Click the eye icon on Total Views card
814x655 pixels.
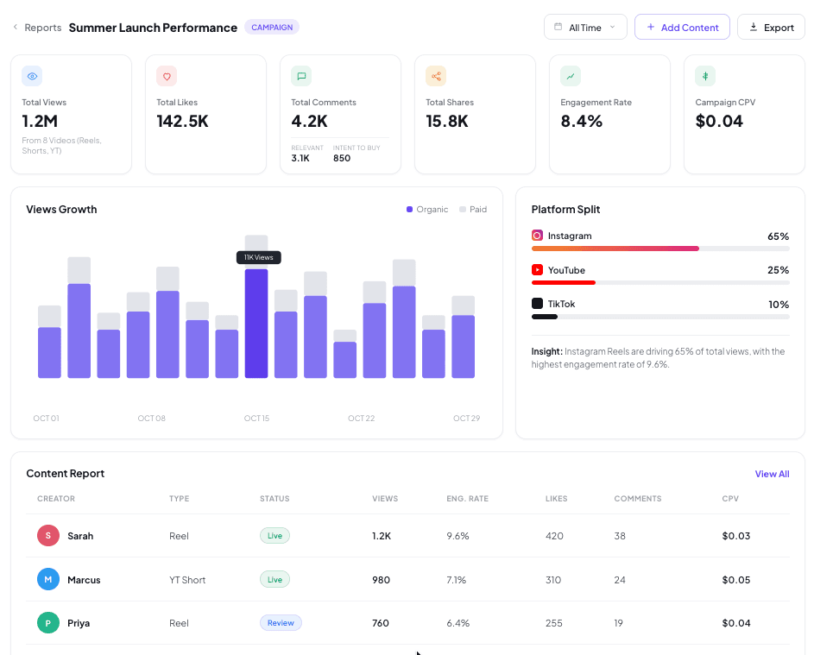32,76
